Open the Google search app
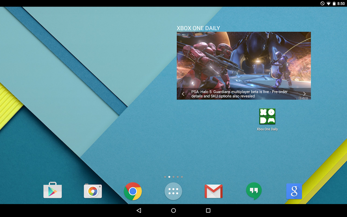 tap(294, 191)
